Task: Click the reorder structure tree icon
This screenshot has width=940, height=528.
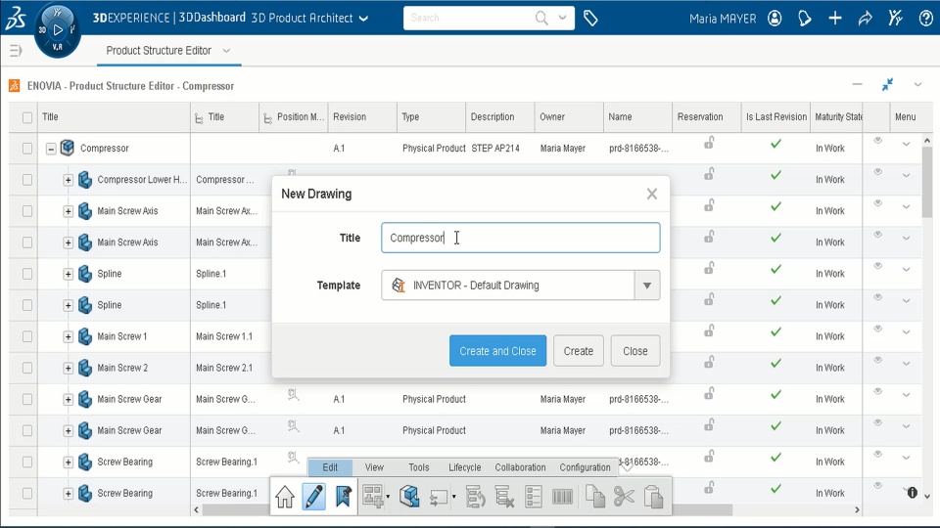Action: point(475,497)
